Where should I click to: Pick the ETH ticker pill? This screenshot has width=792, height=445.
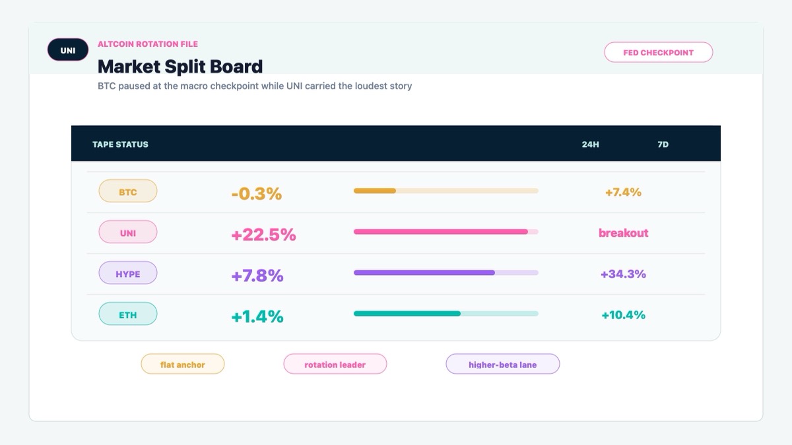(128, 314)
